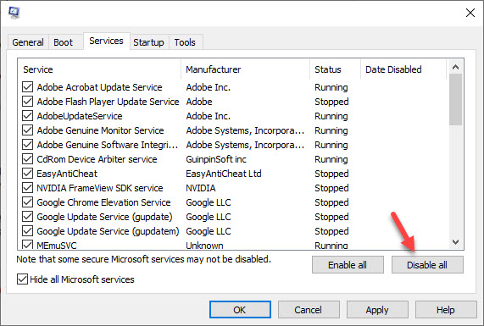Click the vertical scrollbar thumb

455,99
